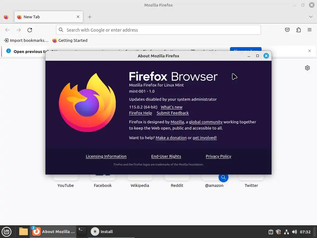Image resolution: width=317 pixels, height=238 pixels.
Task: Click Submit Feedback link
Action: [173, 113]
